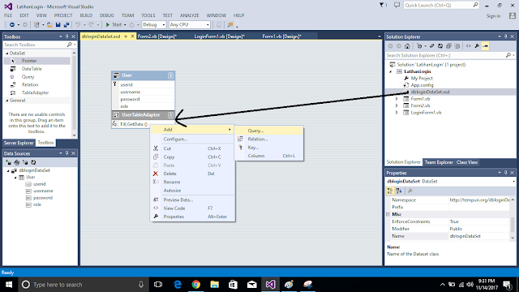Click the Refresh icon in Solution Explorer
The image size is (519, 292).
[x=440, y=46]
